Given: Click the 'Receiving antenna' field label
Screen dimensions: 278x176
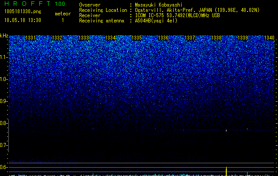Looking at the screenshot, I should click(x=102, y=21).
